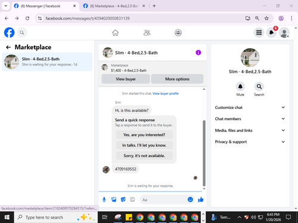298x223 pixels.
Task: Mute this conversation with bell icon
Action: click(x=240, y=87)
